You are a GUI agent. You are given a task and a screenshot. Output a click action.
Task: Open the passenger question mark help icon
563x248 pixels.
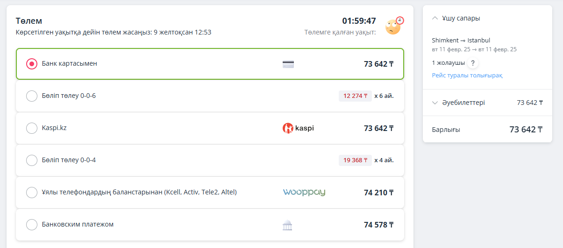coord(472,63)
